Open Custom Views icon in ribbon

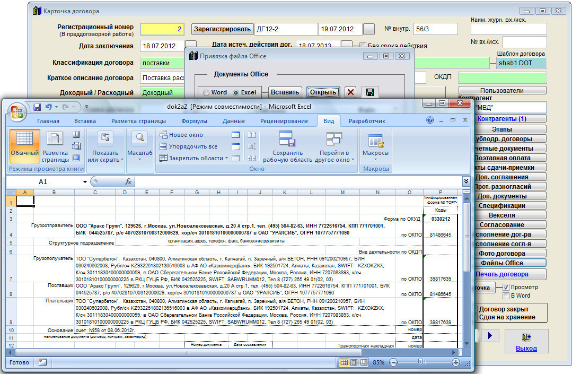pos(76,146)
